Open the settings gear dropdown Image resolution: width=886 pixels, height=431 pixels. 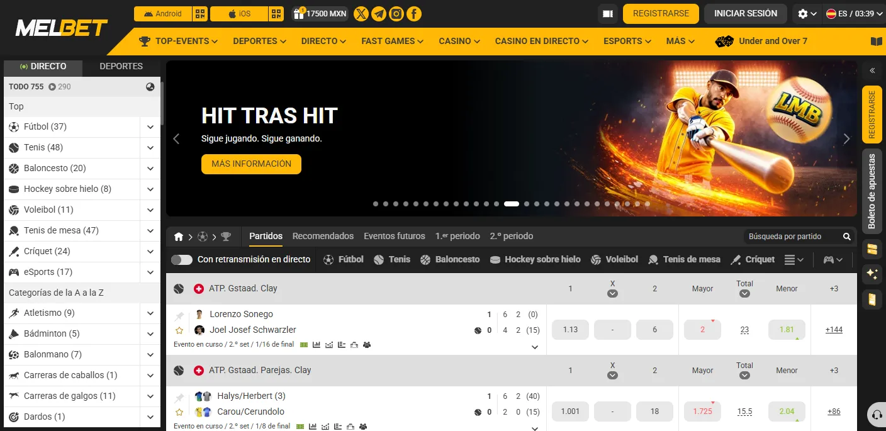(807, 13)
